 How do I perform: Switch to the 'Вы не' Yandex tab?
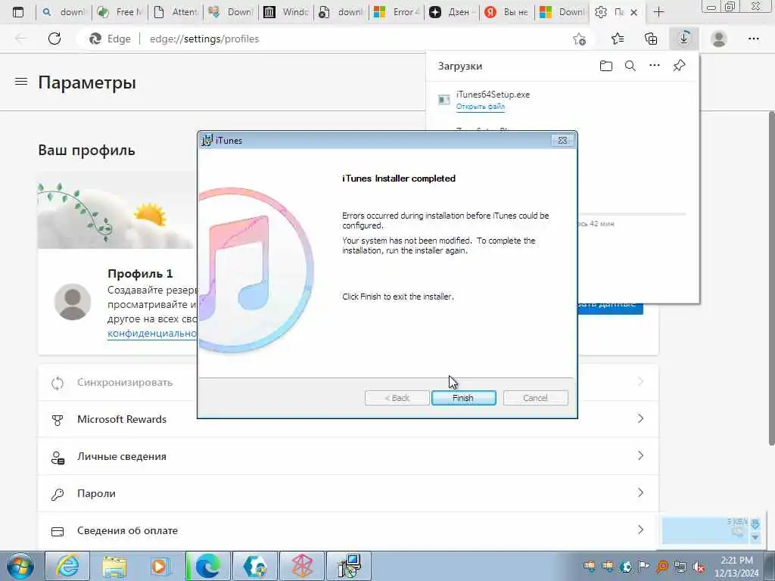(x=506, y=12)
